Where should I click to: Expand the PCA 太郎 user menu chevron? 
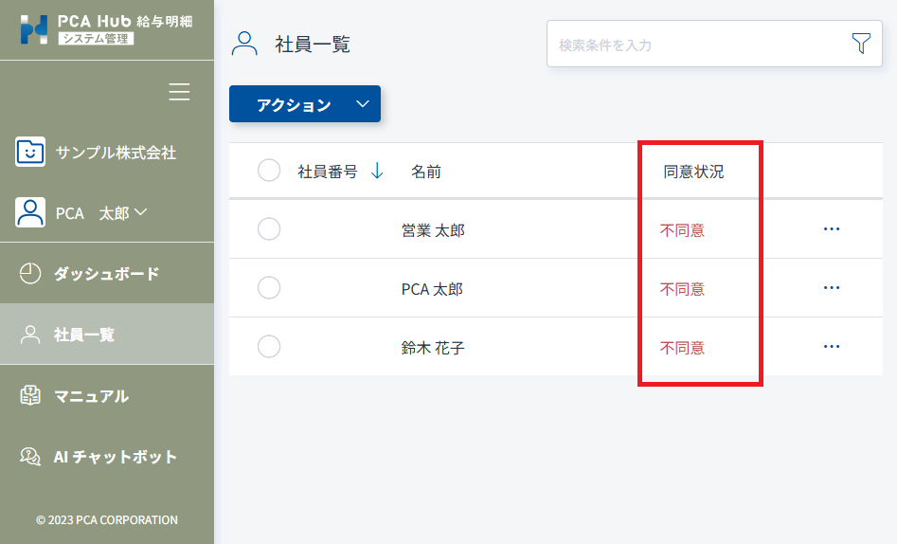[141, 212]
